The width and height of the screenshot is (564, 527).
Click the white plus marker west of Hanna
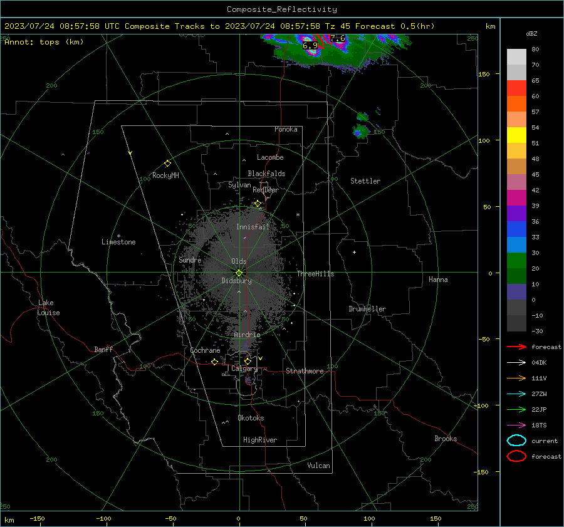(x=354, y=252)
